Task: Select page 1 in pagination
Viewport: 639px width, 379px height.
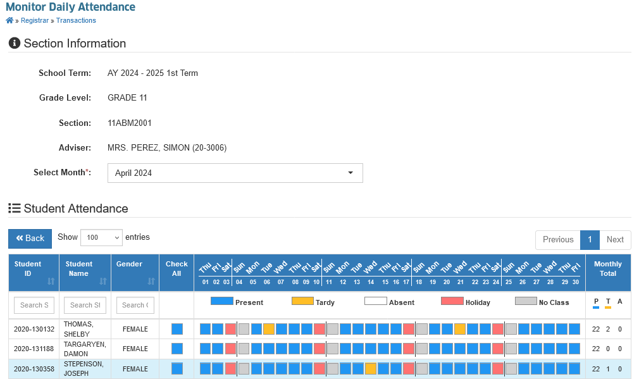Action: pos(590,240)
